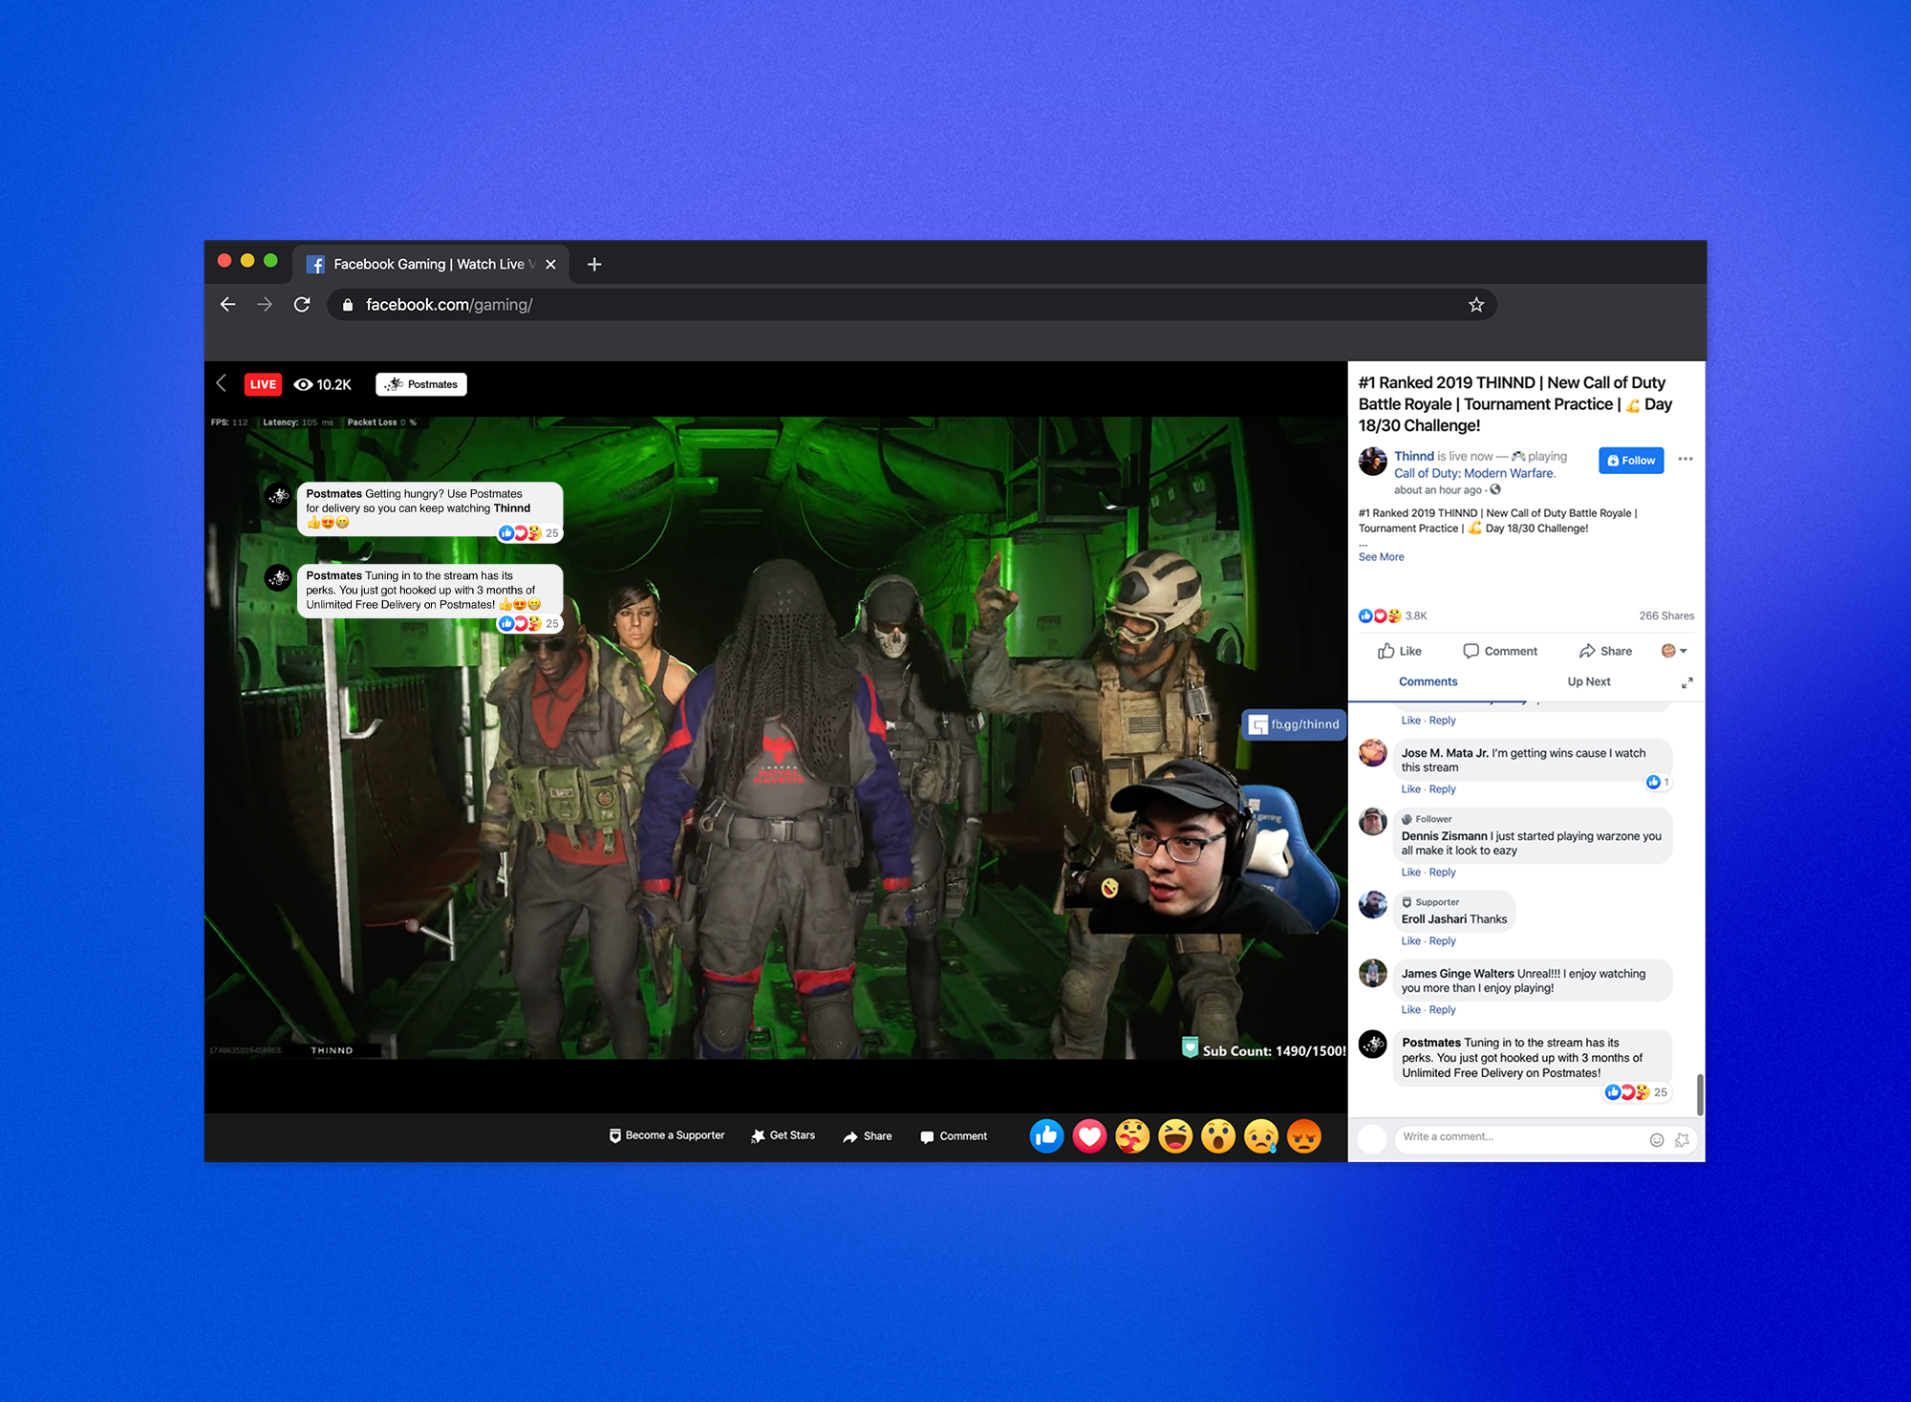Click the red LIVE badge
The image size is (1911, 1402).
(263, 384)
